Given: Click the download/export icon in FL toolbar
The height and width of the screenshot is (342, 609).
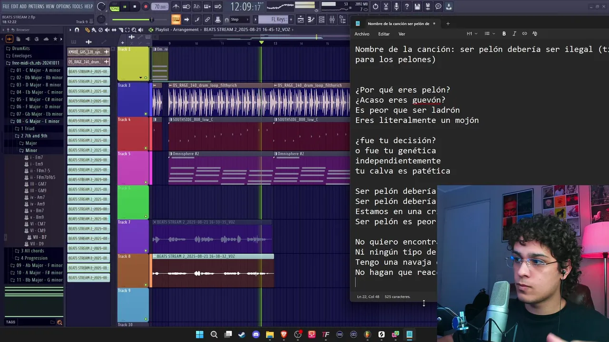Looking at the screenshot, I should (x=449, y=7).
